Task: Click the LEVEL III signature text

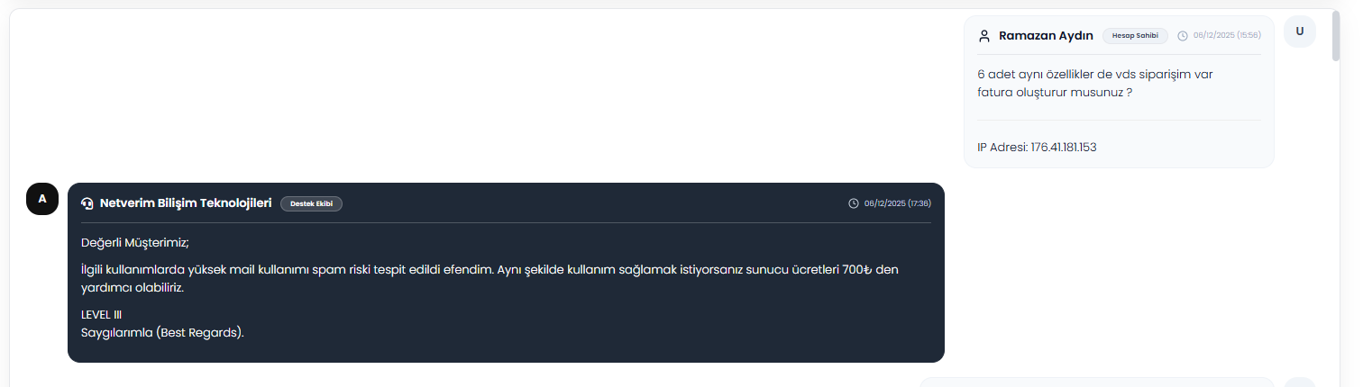Action: click(x=101, y=315)
